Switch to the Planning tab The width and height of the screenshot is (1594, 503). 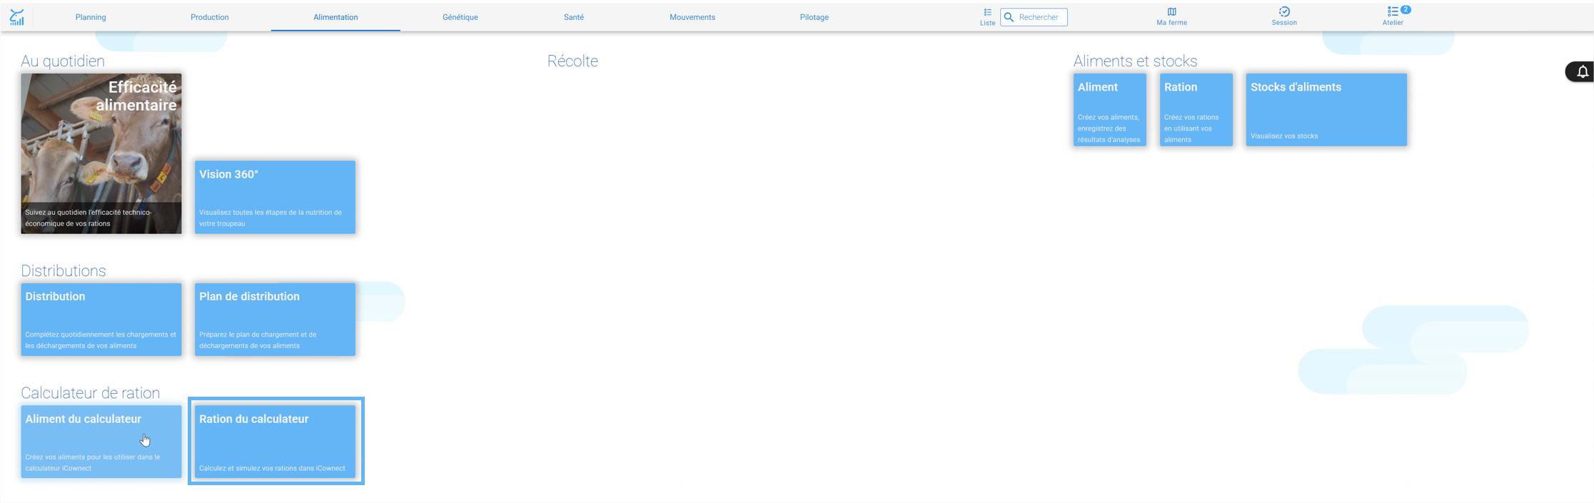click(91, 17)
